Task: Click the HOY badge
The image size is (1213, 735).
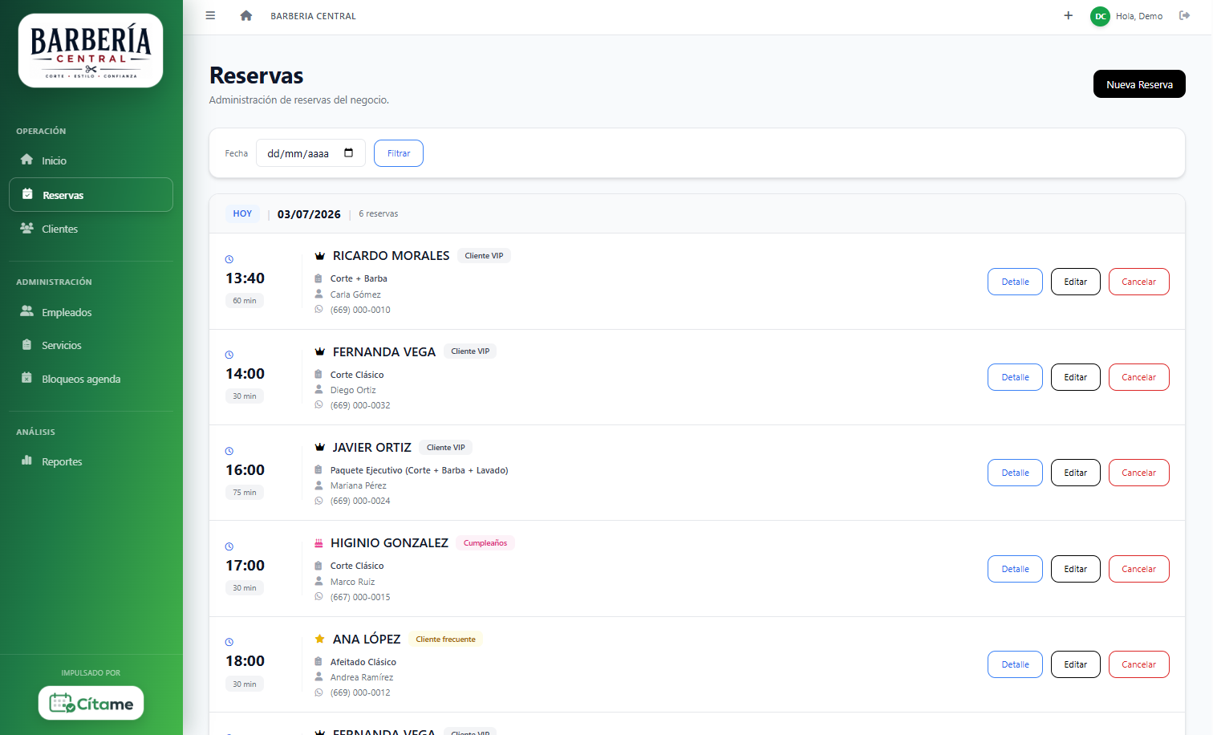Action: [242, 213]
